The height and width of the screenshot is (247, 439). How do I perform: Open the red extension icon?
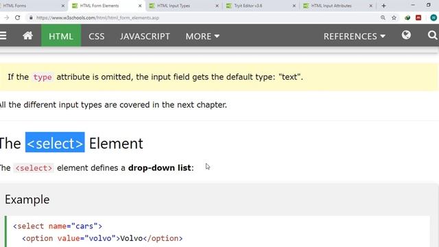[x=418, y=18]
